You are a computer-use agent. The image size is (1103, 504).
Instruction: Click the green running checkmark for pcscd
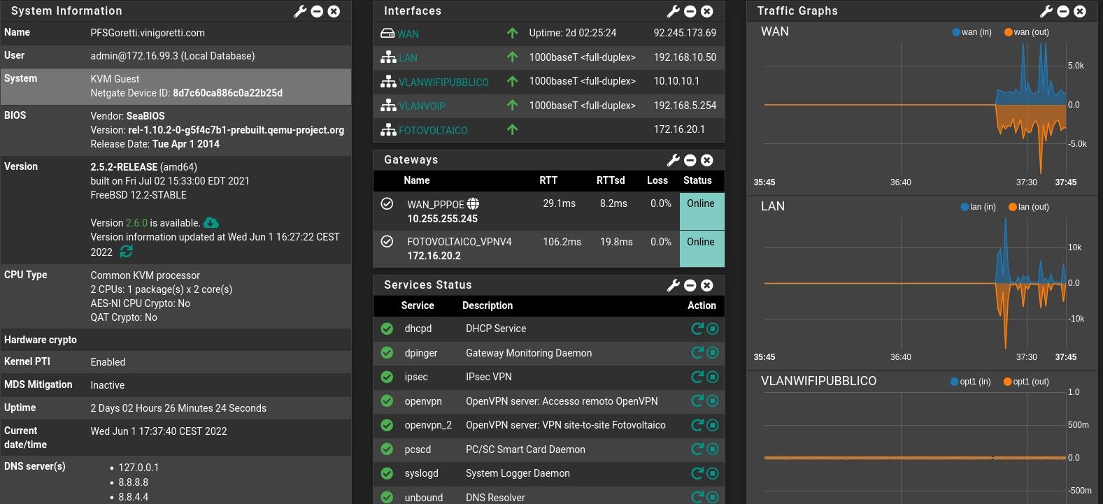coord(387,449)
